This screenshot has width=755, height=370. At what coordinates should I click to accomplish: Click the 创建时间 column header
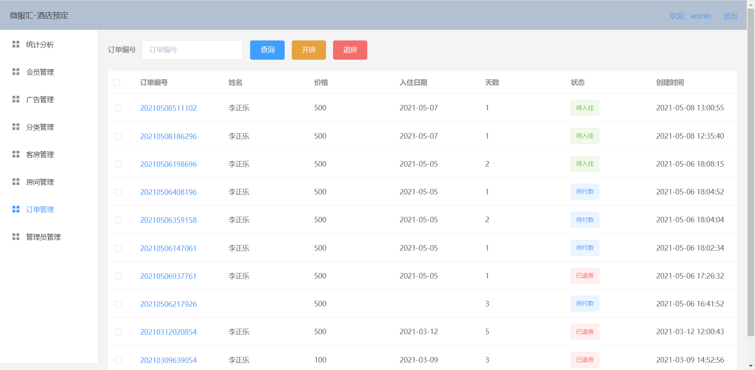[670, 82]
